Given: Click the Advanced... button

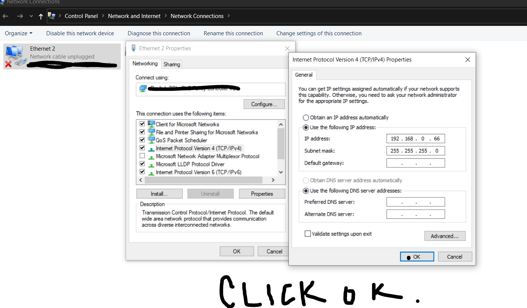Looking at the screenshot, I should coord(445,236).
